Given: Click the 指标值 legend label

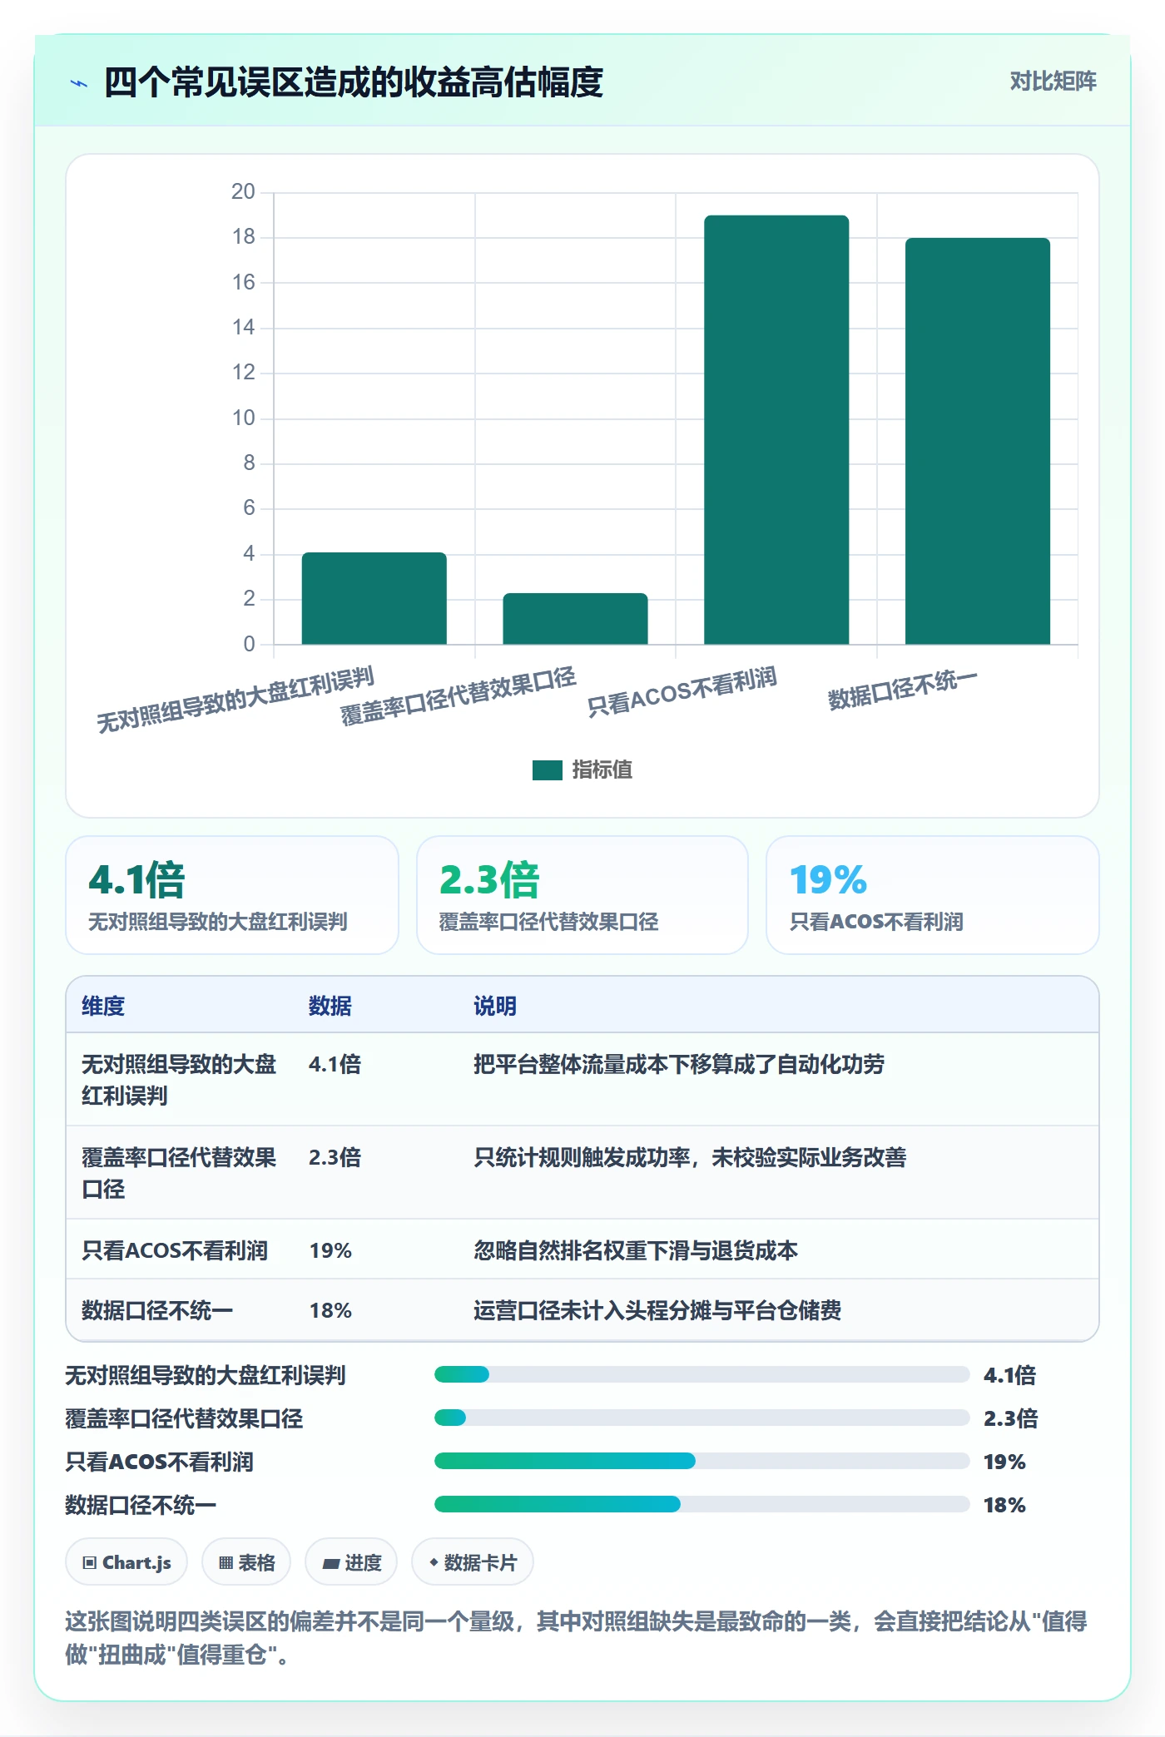Looking at the screenshot, I should click(x=602, y=770).
